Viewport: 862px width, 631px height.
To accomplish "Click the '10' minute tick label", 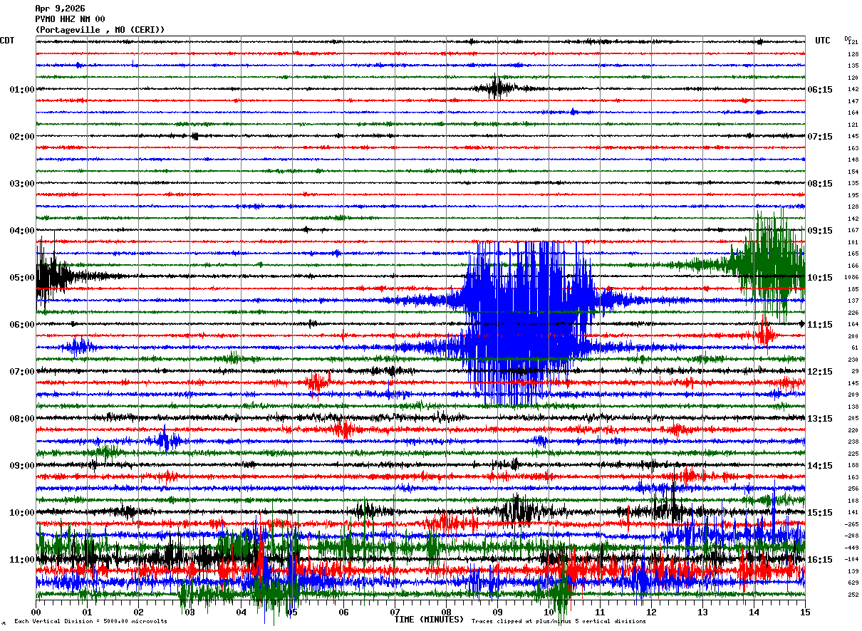I will pyautogui.click(x=549, y=612).
